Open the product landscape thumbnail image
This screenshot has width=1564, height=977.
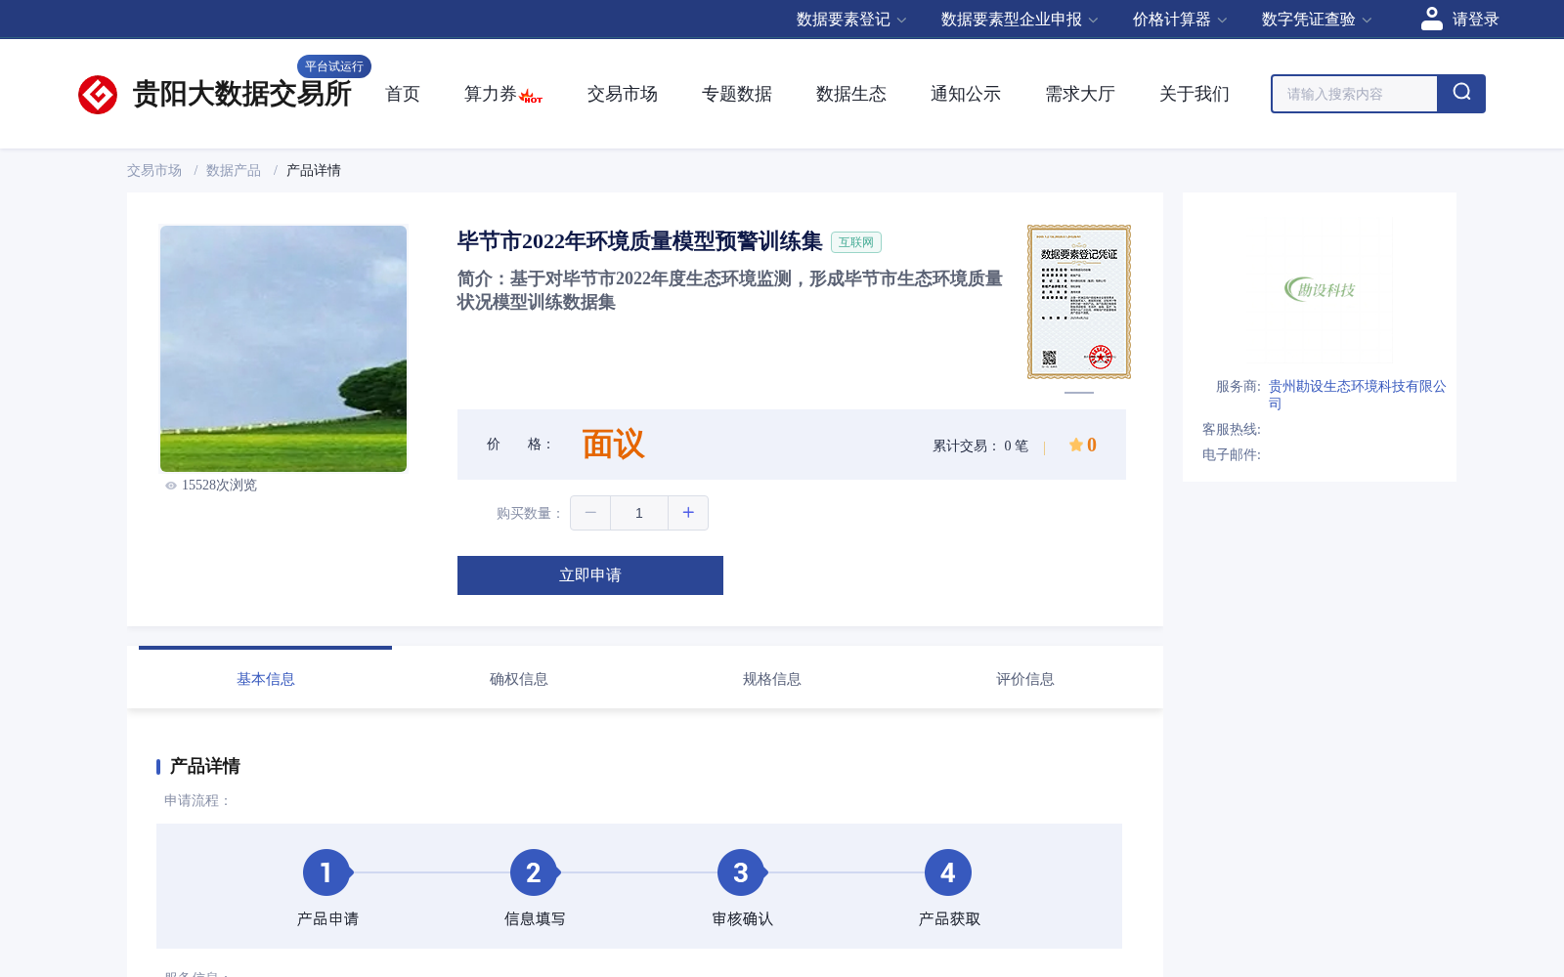(283, 349)
